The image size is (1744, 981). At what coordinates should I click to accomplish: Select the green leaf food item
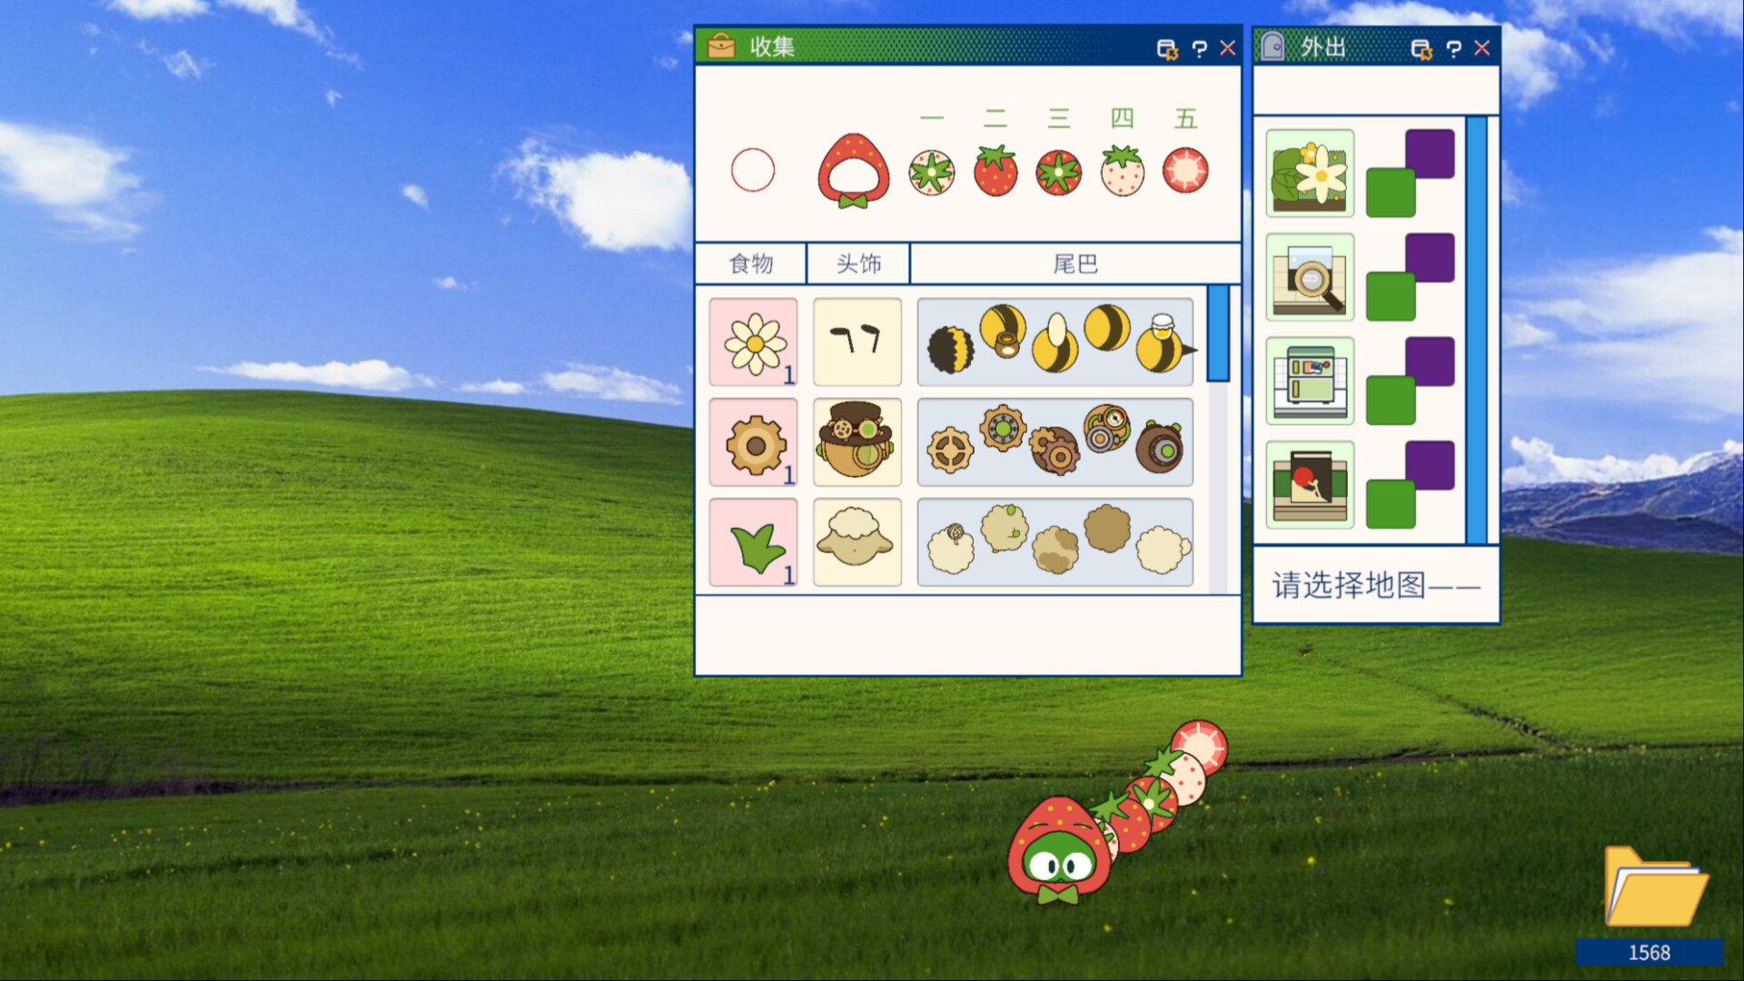[753, 542]
